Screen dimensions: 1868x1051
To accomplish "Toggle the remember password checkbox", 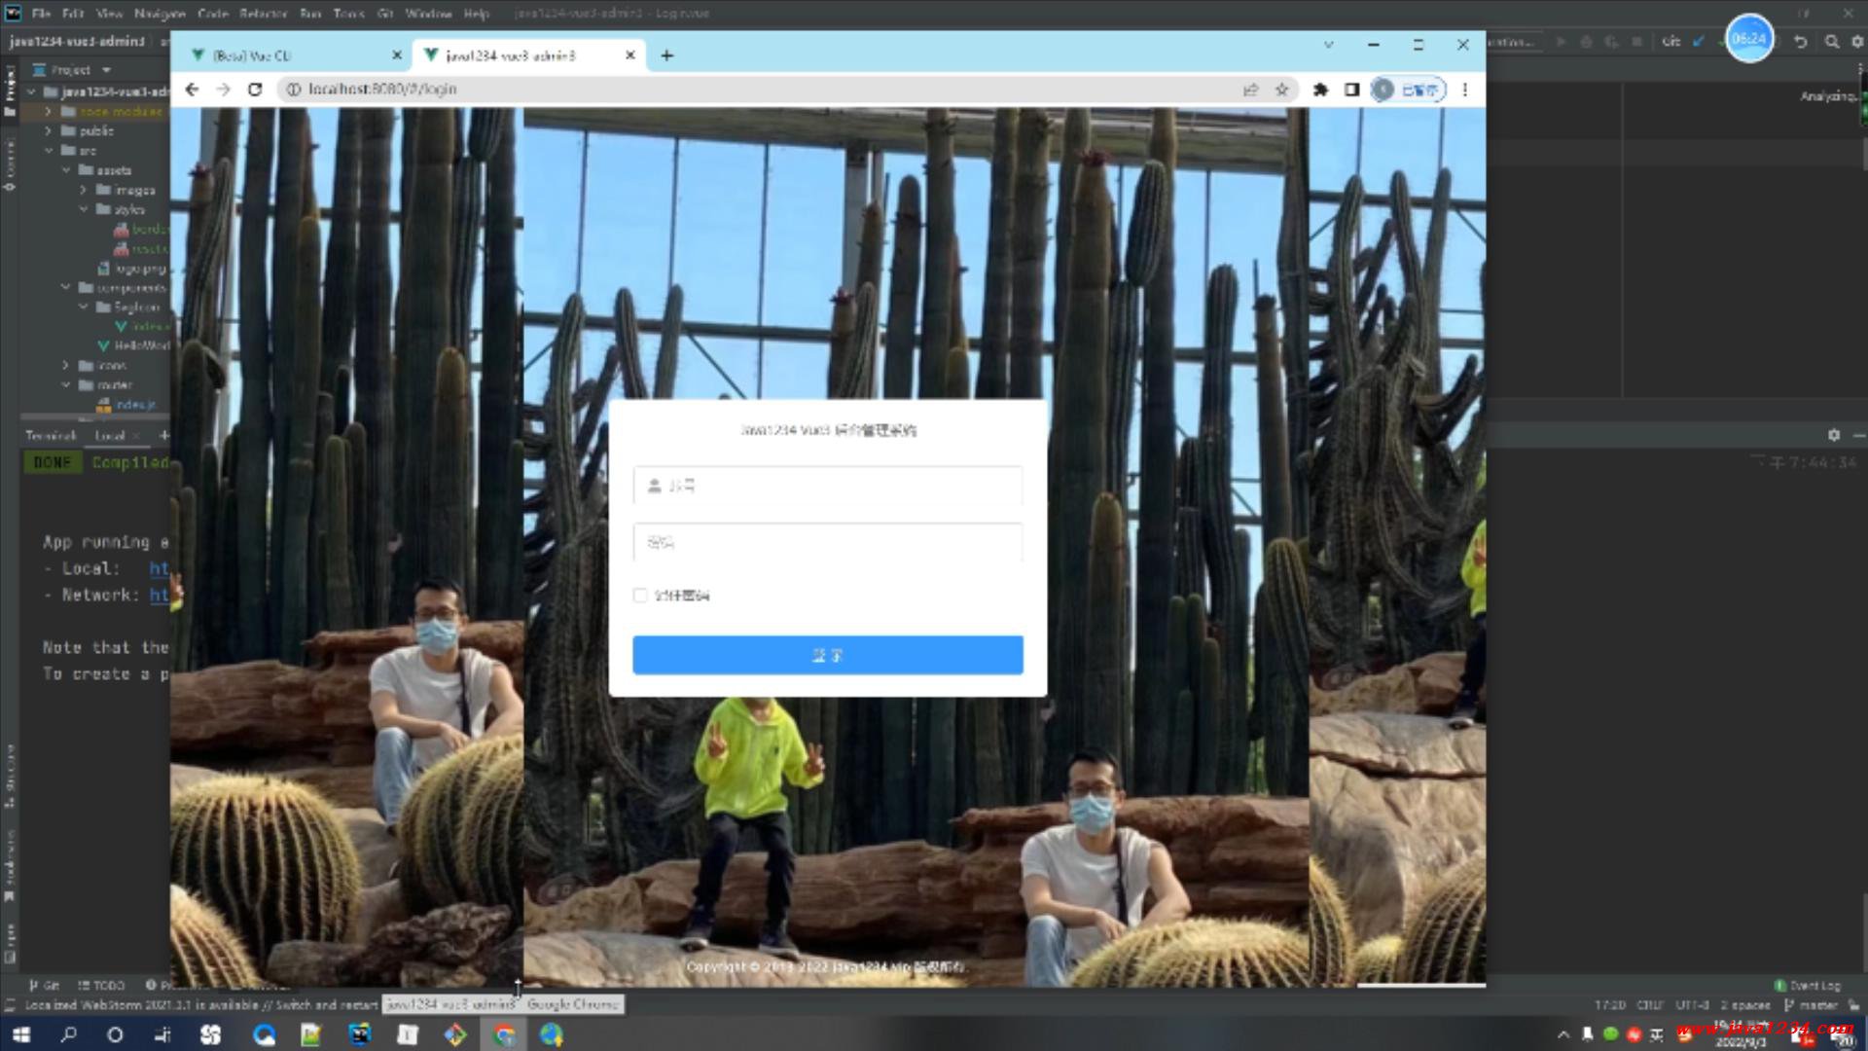I will [640, 596].
